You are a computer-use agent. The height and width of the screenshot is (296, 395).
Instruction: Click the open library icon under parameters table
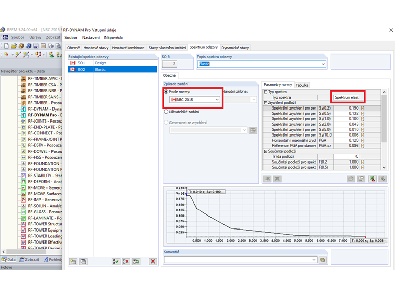[351, 179]
